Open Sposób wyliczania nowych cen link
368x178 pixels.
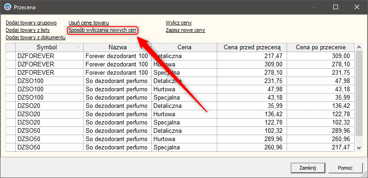coord(102,30)
